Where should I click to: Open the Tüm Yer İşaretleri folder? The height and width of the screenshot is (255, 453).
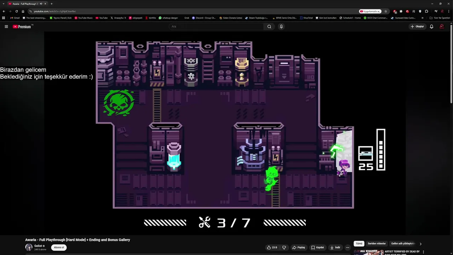click(440, 18)
